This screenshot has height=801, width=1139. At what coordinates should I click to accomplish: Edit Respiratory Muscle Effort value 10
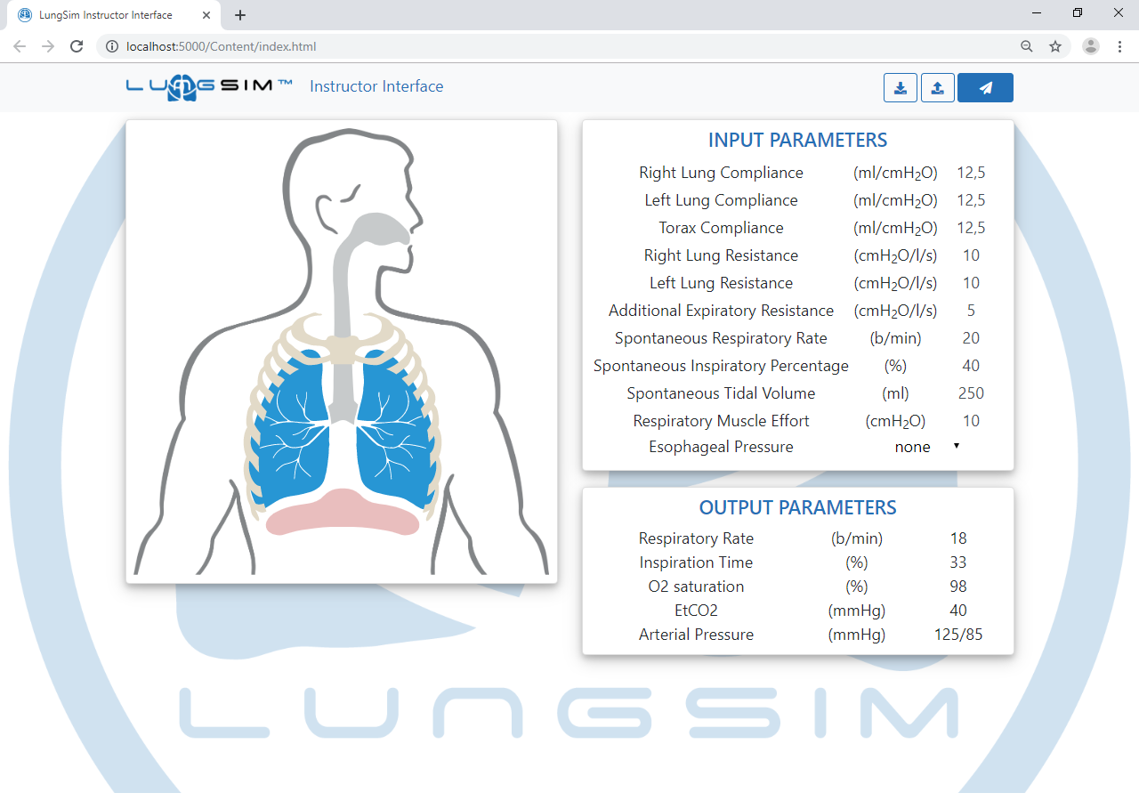click(971, 421)
